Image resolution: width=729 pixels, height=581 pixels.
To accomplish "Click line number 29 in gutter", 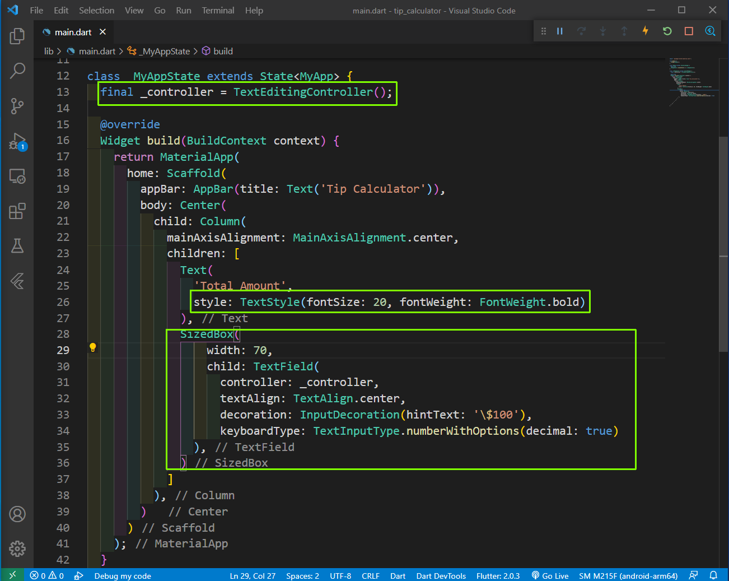I will pyautogui.click(x=63, y=350).
